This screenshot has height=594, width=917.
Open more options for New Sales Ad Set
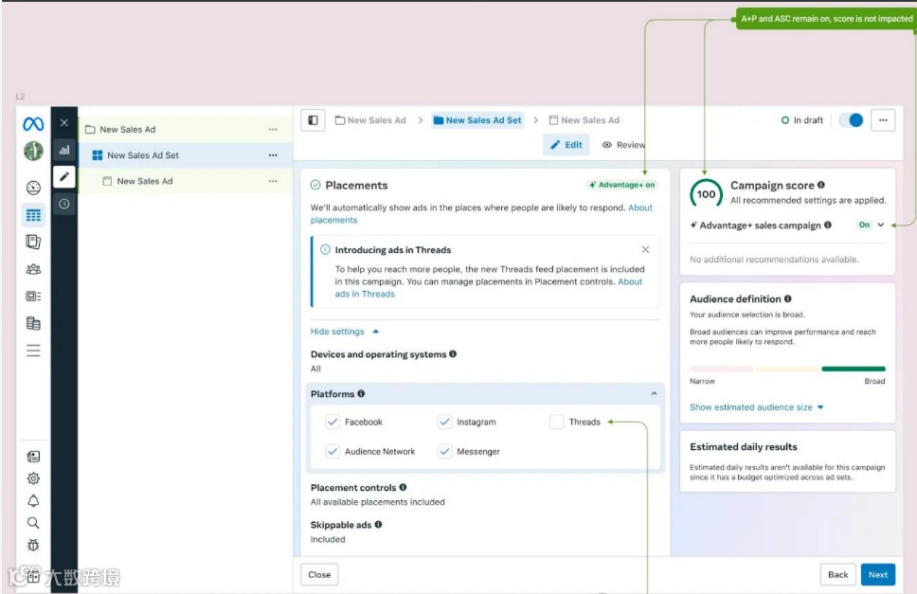(273, 155)
